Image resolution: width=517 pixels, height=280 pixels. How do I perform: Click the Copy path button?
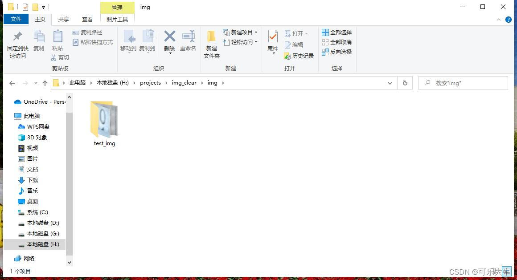click(x=87, y=32)
